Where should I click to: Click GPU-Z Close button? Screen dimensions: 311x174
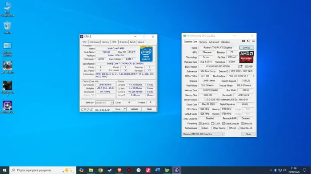pyautogui.click(x=248, y=134)
